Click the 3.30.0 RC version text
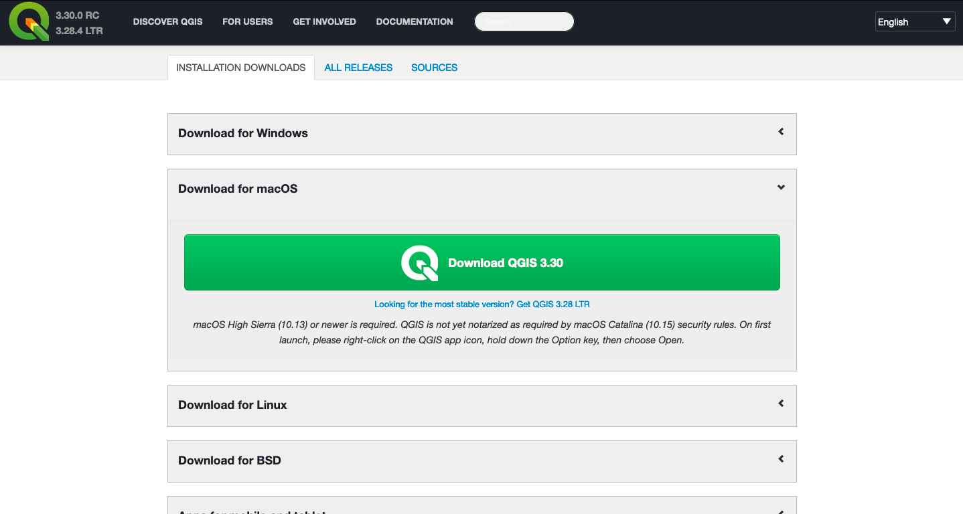The width and height of the screenshot is (963, 514). click(78, 15)
